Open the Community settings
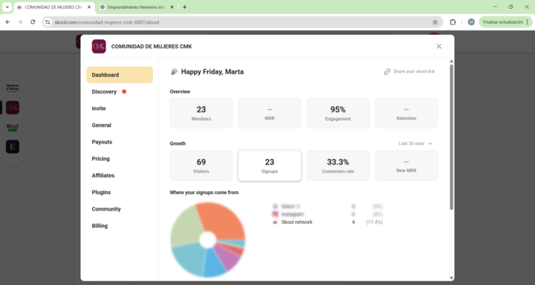535x285 pixels. point(106,209)
